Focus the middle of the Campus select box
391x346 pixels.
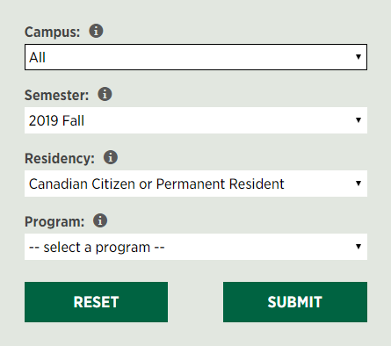click(196, 57)
